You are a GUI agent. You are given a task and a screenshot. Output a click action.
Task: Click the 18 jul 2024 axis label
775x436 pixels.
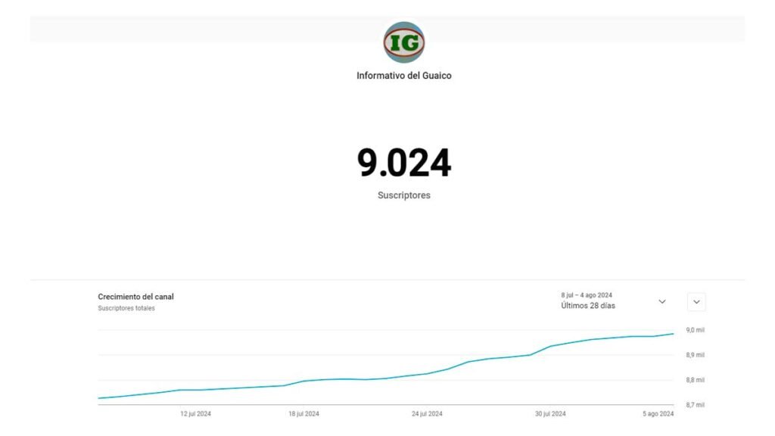(x=303, y=414)
